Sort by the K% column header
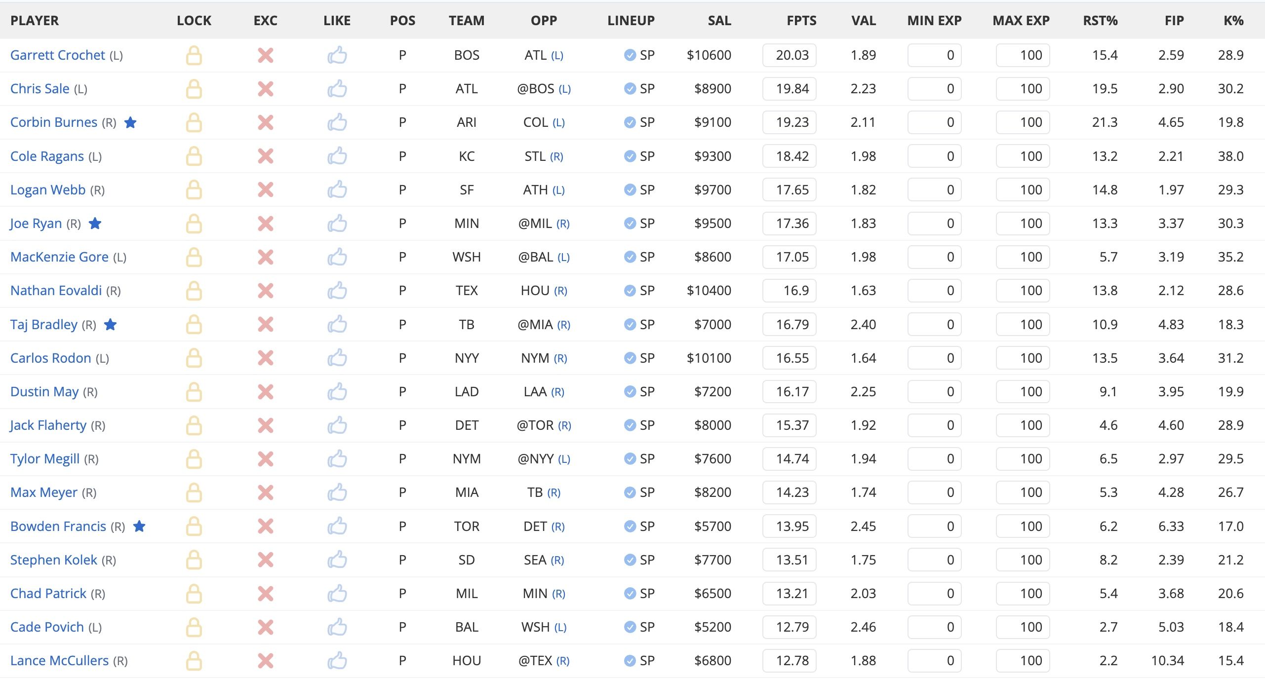This screenshot has height=680, width=1265. click(x=1233, y=21)
